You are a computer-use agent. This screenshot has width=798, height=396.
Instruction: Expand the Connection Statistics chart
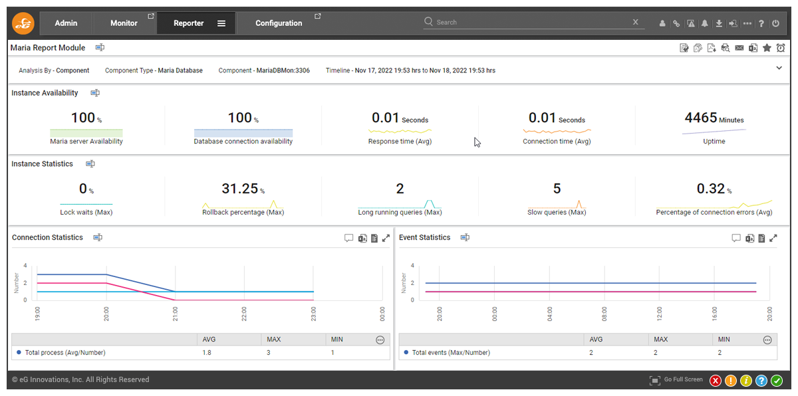(386, 239)
